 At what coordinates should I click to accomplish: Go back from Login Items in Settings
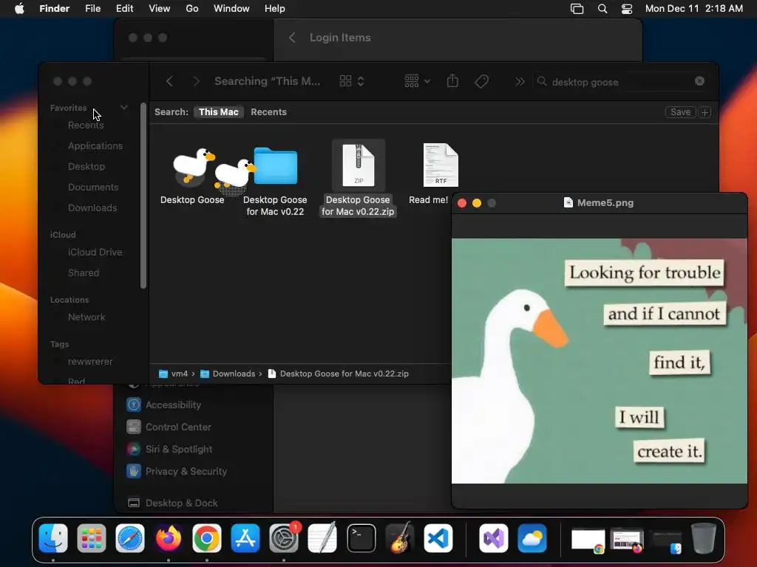292,38
